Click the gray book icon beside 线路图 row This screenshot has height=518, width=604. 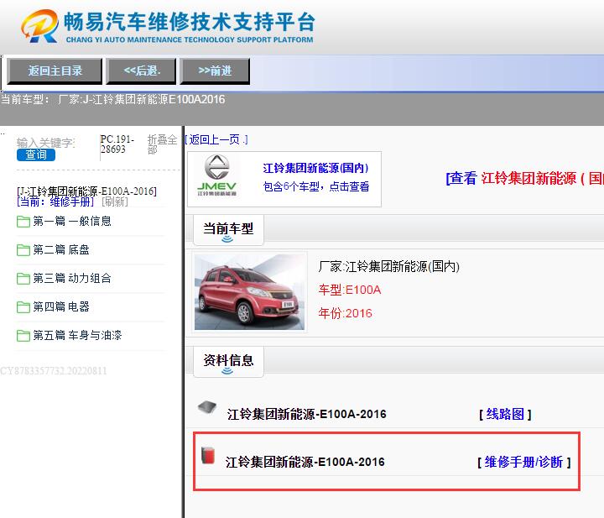[207, 407]
